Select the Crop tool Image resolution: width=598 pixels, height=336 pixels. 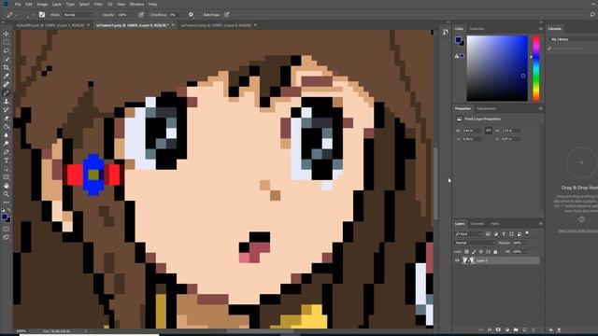tap(7, 67)
